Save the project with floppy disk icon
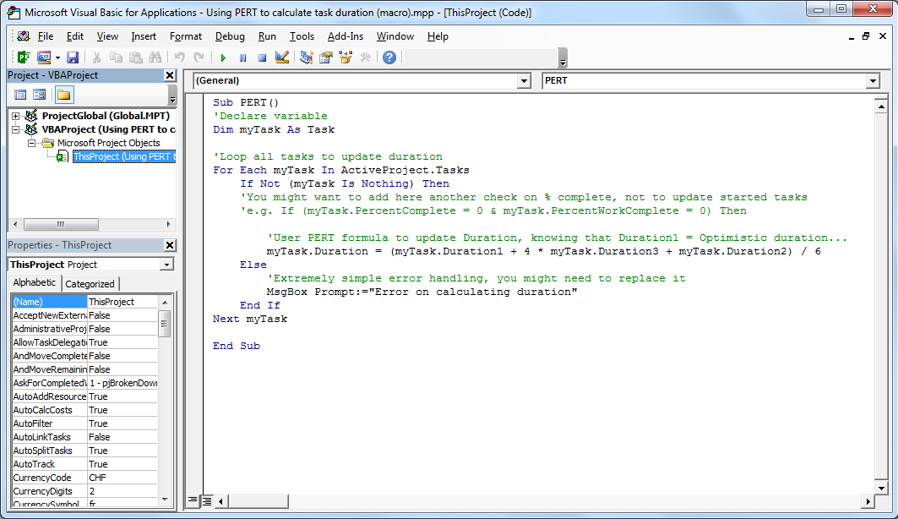 73,57
